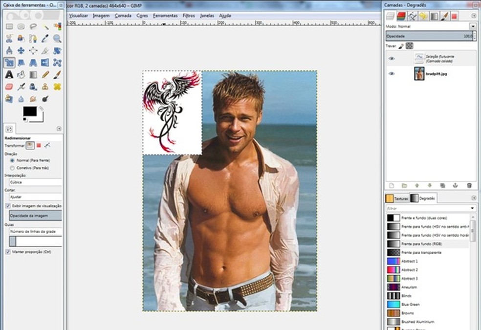The height and width of the screenshot is (330, 481).
Task: Select the Rotate tool
Action: (x=57, y=51)
